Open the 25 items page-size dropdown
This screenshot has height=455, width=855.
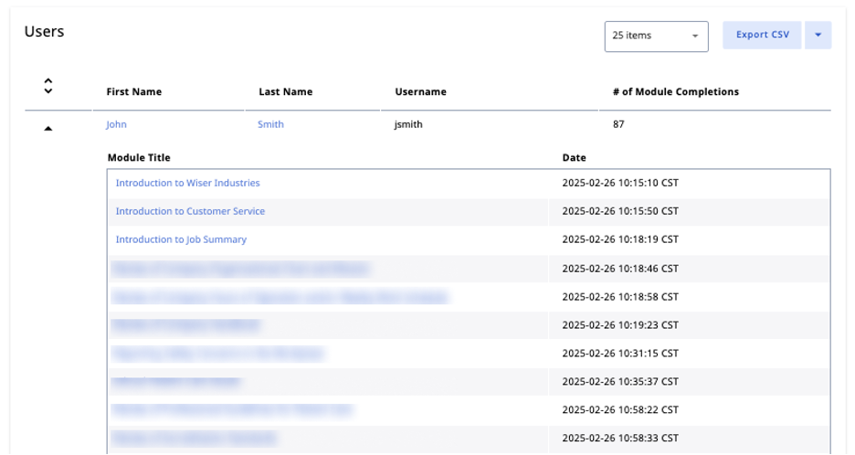click(656, 36)
